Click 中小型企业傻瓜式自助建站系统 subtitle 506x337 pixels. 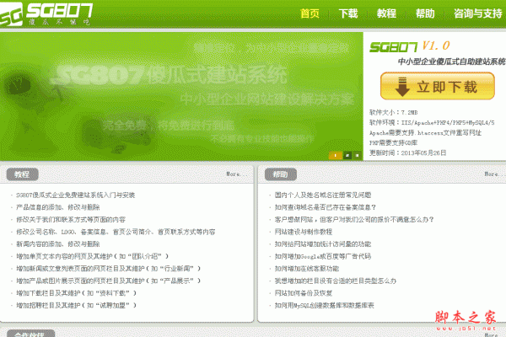click(452, 62)
